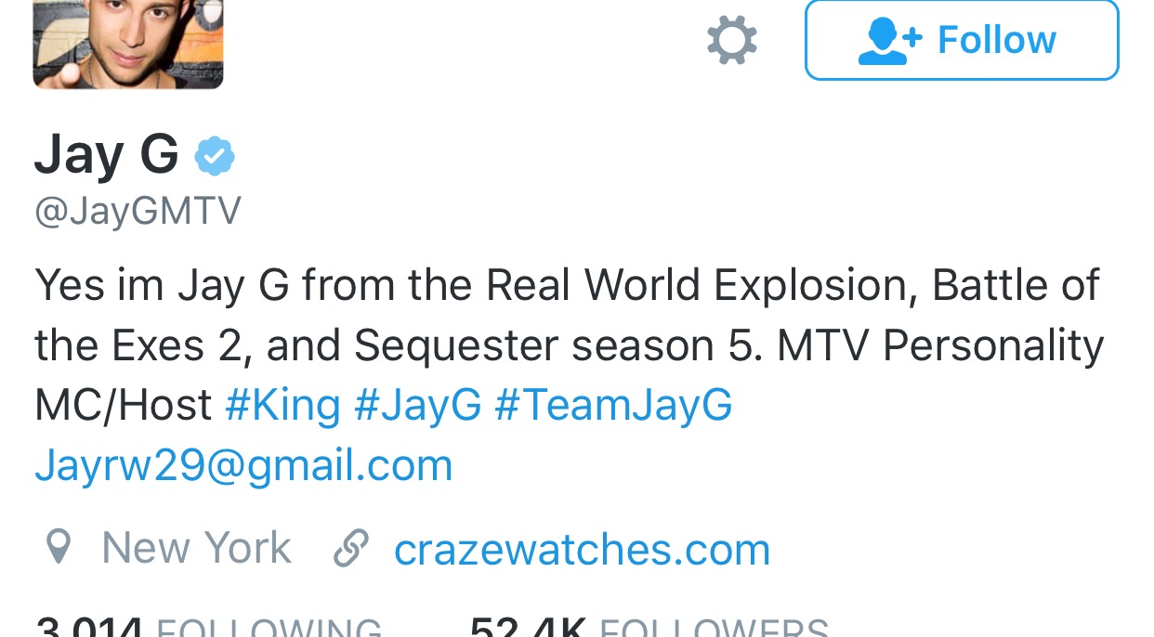
Task: Select the @JayGMTV handle text
Action: coord(138,211)
